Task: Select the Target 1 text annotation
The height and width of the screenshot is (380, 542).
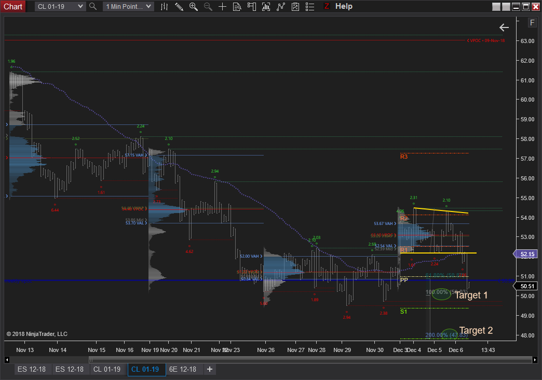Action: pyautogui.click(x=471, y=295)
